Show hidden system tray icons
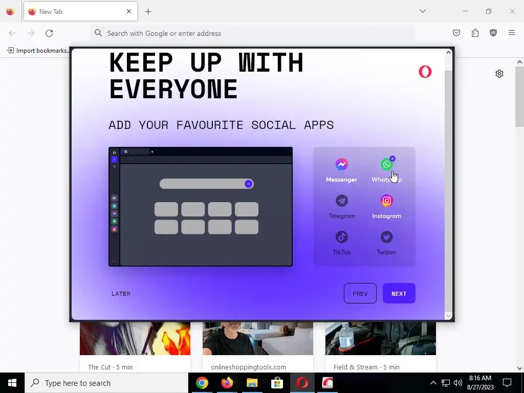The width and height of the screenshot is (524, 393). click(433, 383)
